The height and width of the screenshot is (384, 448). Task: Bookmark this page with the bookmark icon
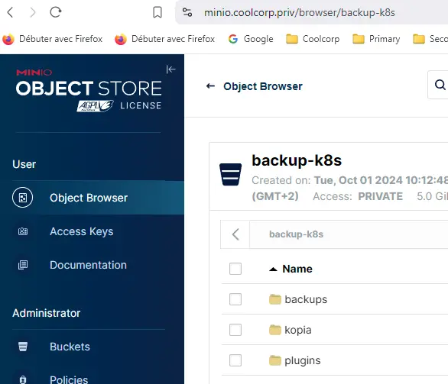pyautogui.click(x=157, y=12)
